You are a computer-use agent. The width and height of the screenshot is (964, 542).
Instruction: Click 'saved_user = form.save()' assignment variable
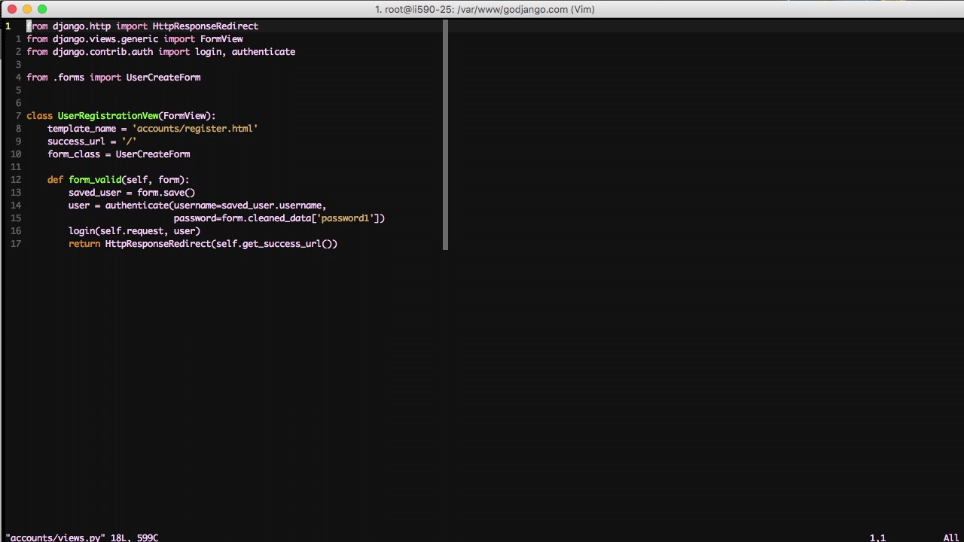pyautogui.click(x=95, y=193)
